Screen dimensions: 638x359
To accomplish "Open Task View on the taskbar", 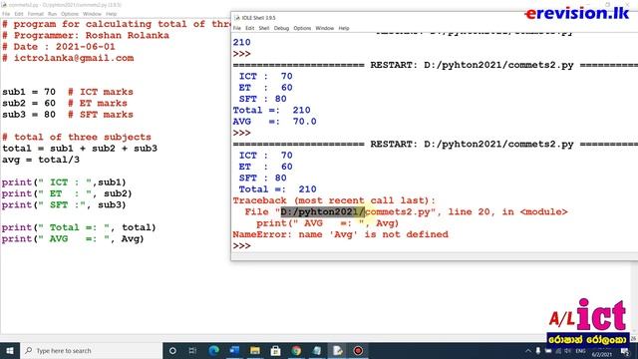I will click(192, 350).
